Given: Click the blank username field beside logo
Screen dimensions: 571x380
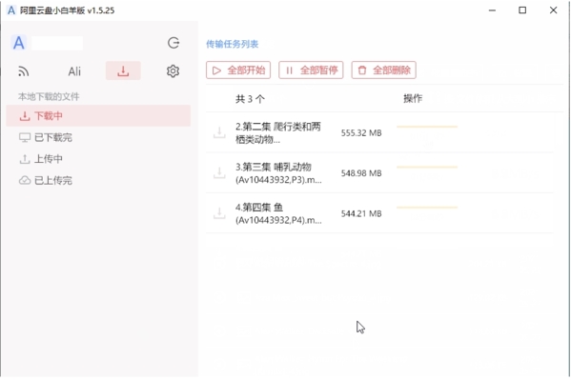Looking at the screenshot, I should click(x=57, y=43).
